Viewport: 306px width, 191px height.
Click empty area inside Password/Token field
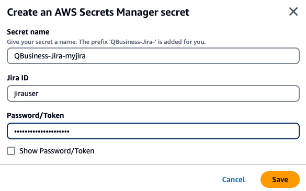tap(184, 131)
